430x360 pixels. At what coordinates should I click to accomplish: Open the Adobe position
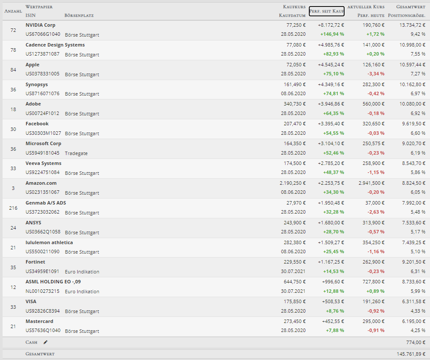pyautogui.click(x=33, y=104)
